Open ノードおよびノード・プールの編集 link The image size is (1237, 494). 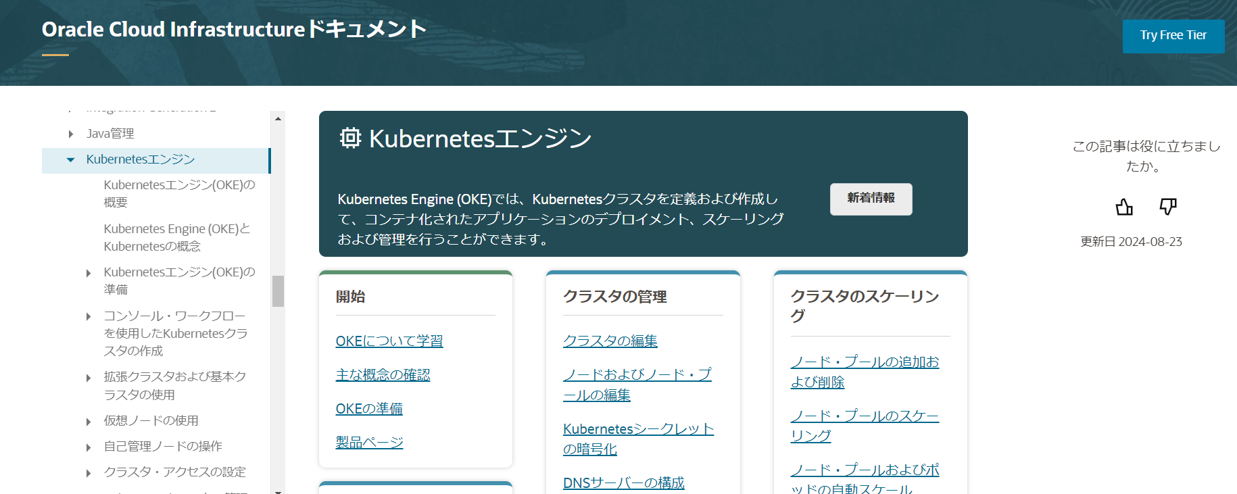(x=637, y=385)
